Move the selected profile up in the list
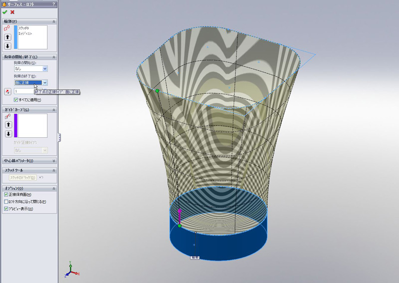Image resolution: width=399 pixels, height=283 pixels. pos(7,37)
